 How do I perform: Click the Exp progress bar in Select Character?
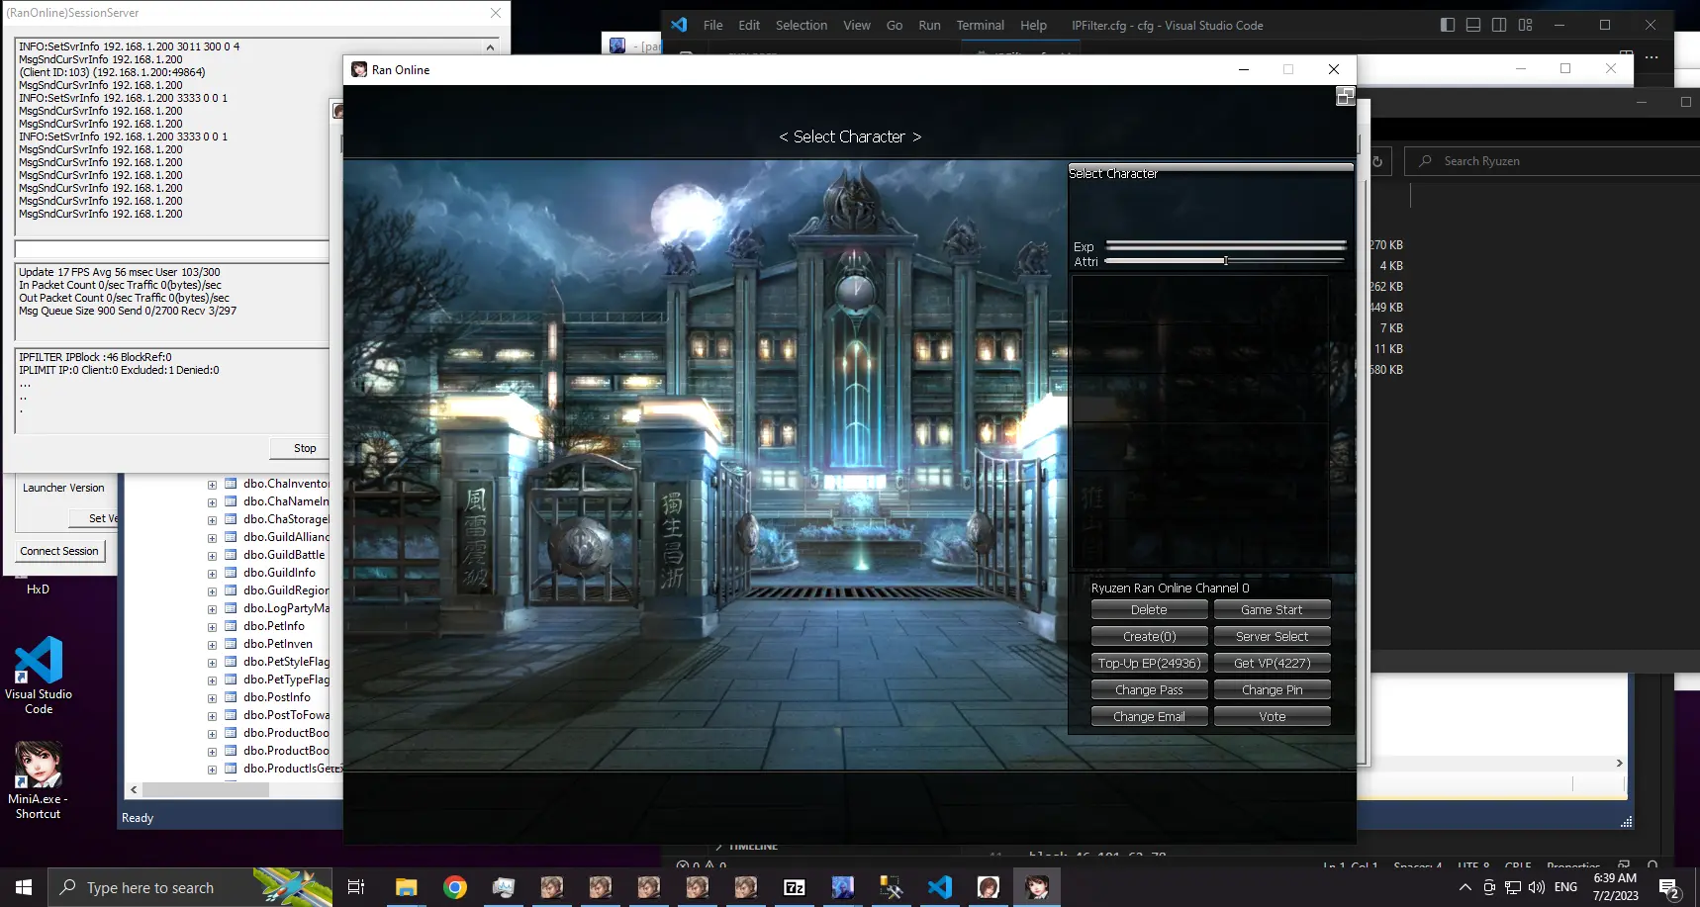click(1226, 245)
